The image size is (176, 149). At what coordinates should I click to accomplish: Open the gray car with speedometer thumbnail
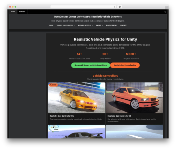[76, 131]
